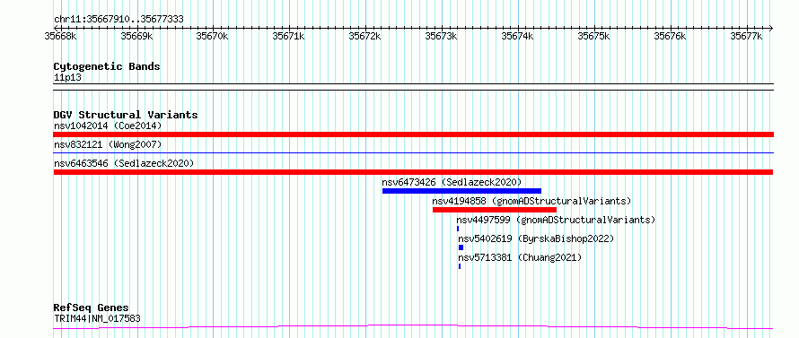
Task: Click the ruler's left arrowhead
Action: pos(56,28)
